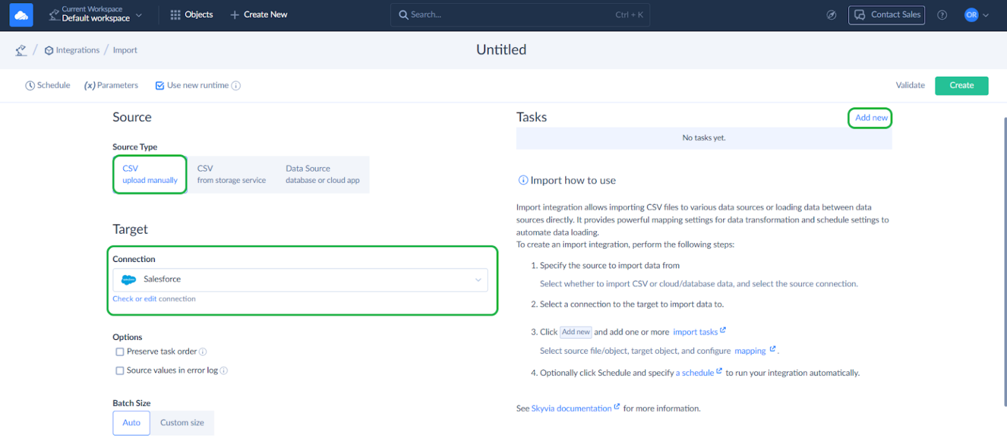
Task: Click the compass explore icon in header
Action: [831, 15]
